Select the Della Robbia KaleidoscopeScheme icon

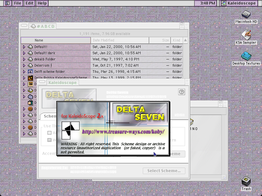coord(30,78)
